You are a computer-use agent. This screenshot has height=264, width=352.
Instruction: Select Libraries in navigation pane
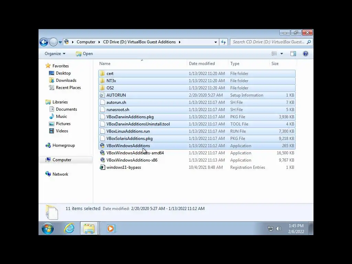[x=60, y=102]
